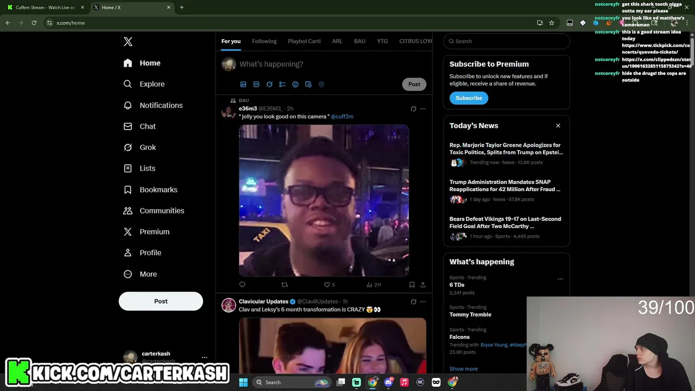Open the Marjorie Taylor Greene news story

(507, 155)
